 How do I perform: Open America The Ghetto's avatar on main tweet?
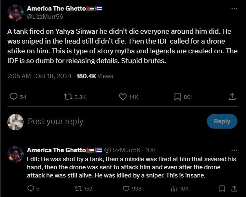pos(16,12)
